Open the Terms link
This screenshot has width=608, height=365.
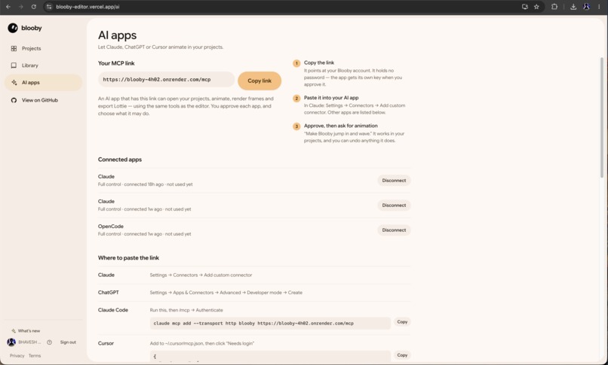(x=35, y=356)
